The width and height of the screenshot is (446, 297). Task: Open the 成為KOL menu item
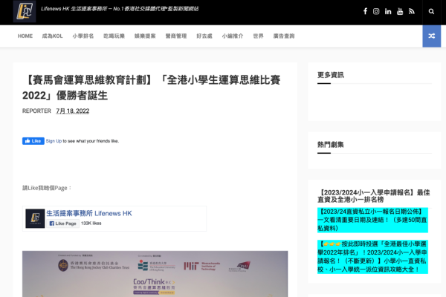tap(53, 36)
